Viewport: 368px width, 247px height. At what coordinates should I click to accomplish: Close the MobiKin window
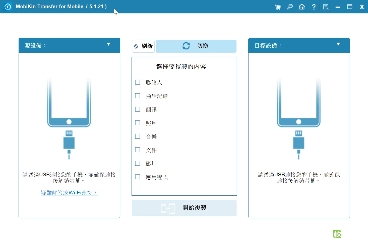(x=362, y=7)
